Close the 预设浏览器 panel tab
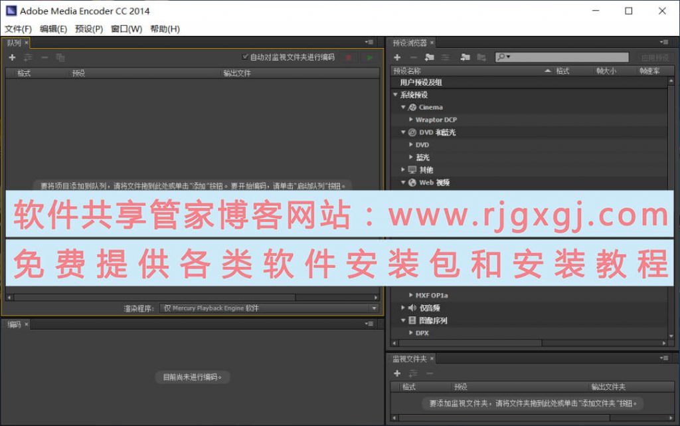 pos(432,43)
